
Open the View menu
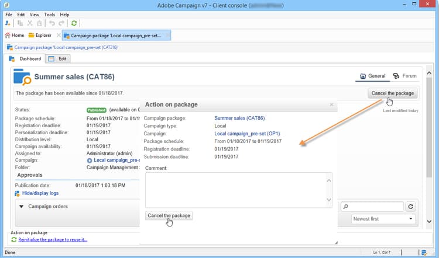[35, 15]
